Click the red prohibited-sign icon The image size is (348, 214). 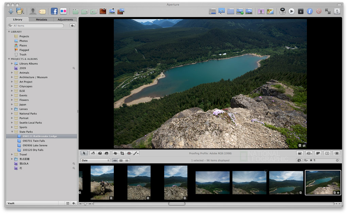pos(319,11)
